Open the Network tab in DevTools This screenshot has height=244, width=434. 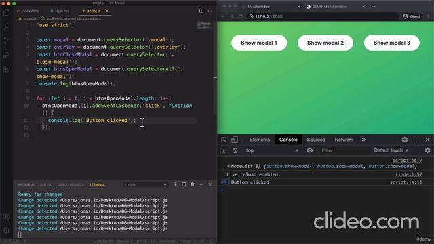tap(344, 140)
